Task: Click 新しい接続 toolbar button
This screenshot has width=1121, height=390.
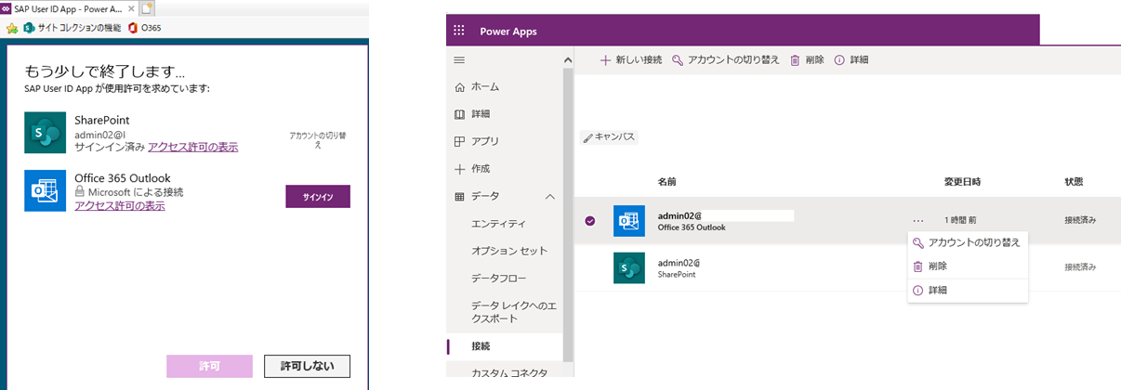Action: [630, 59]
